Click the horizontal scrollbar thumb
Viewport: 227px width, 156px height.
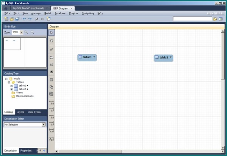point(90,151)
